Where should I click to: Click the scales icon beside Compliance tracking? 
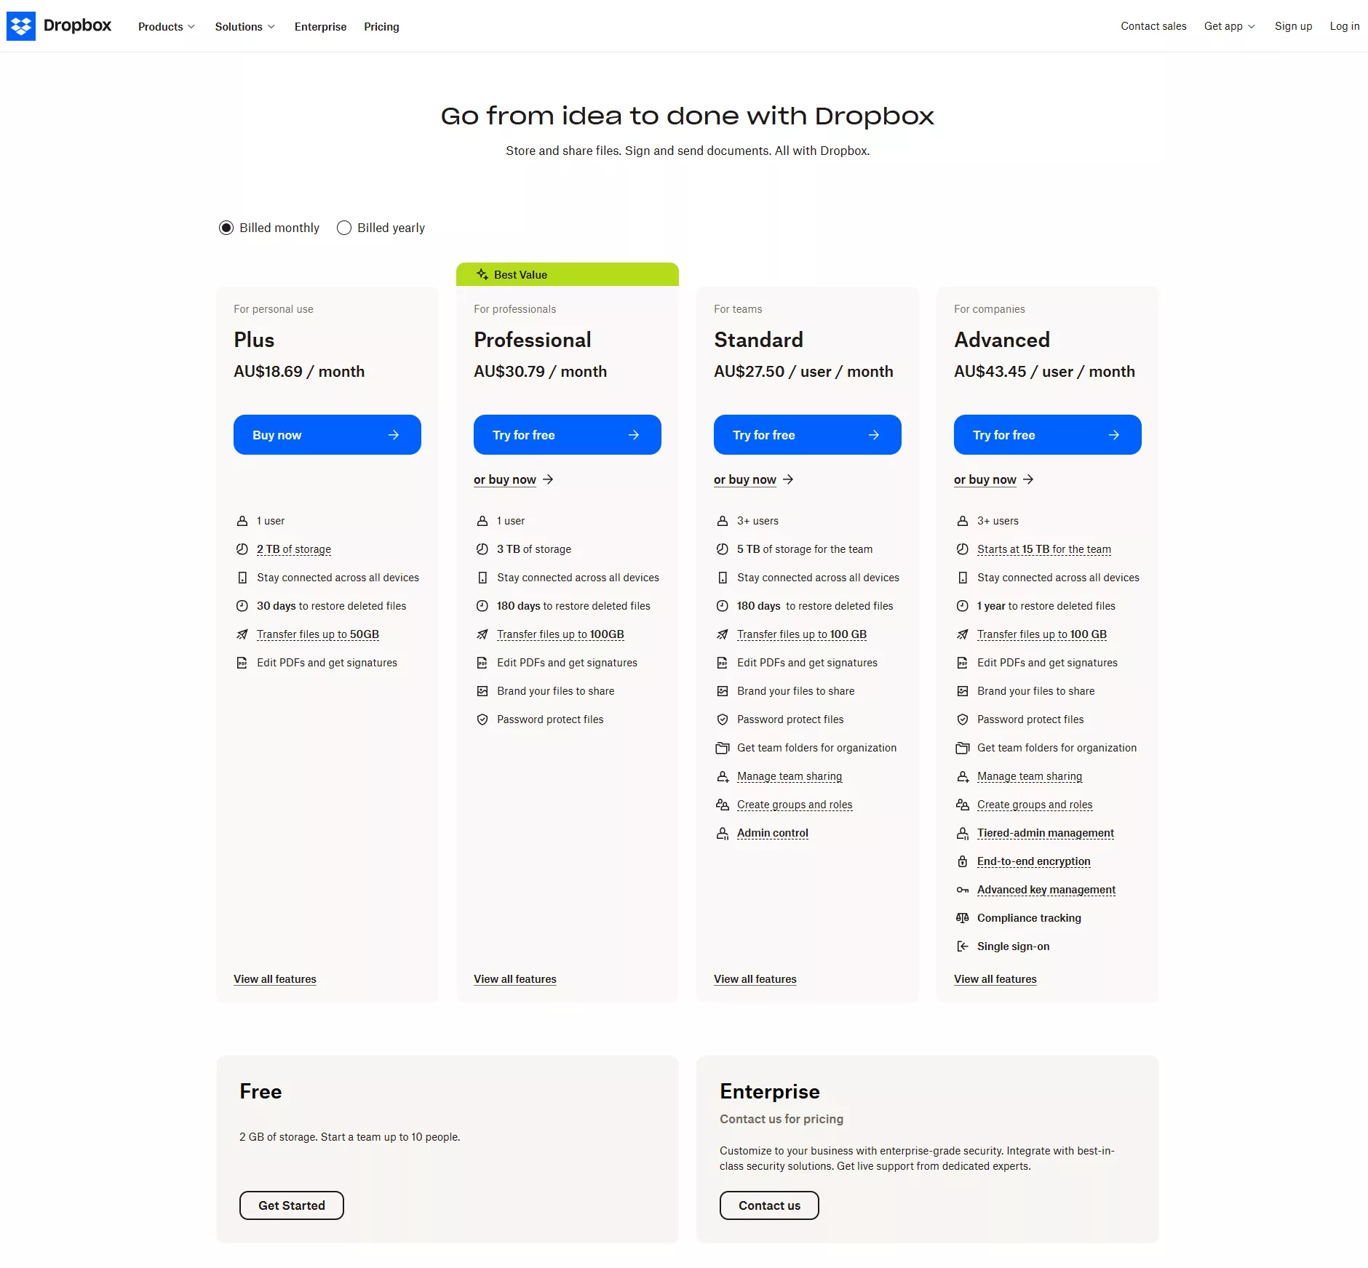click(x=962, y=918)
